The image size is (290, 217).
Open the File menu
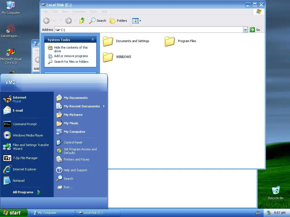point(45,12)
